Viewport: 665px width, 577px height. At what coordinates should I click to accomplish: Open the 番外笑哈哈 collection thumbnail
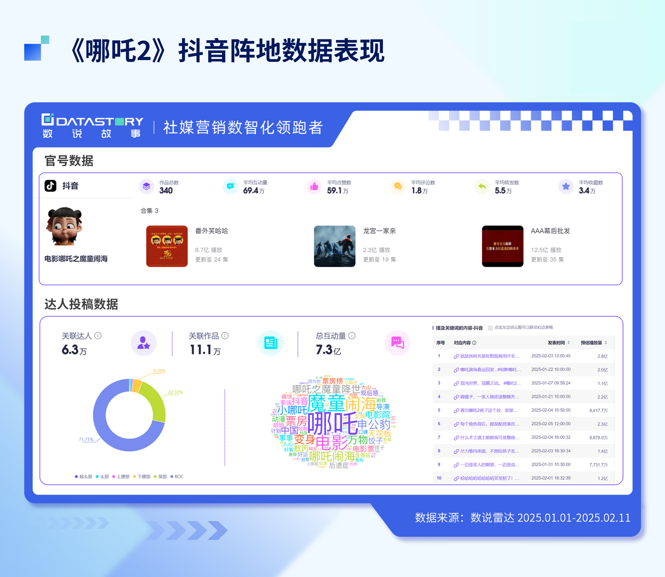pyautogui.click(x=167, y=246)
